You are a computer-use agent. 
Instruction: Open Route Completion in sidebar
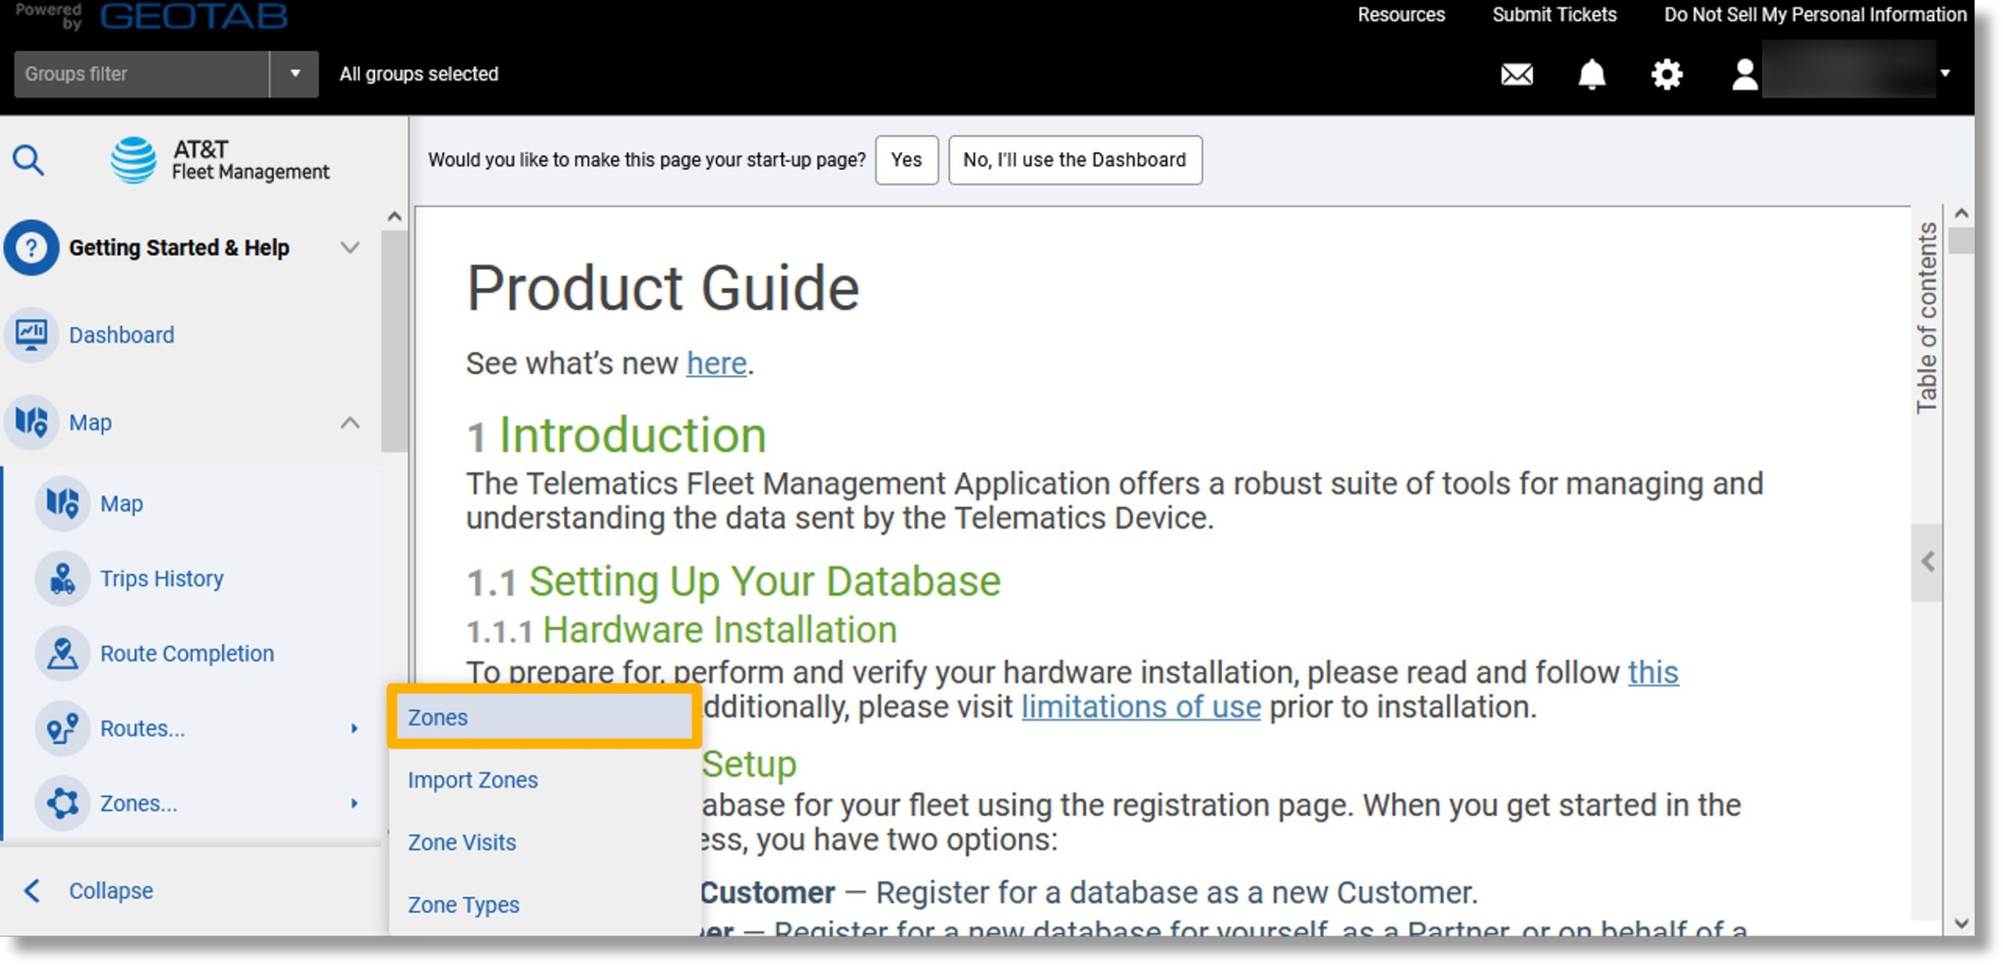[x=187, y=654]
